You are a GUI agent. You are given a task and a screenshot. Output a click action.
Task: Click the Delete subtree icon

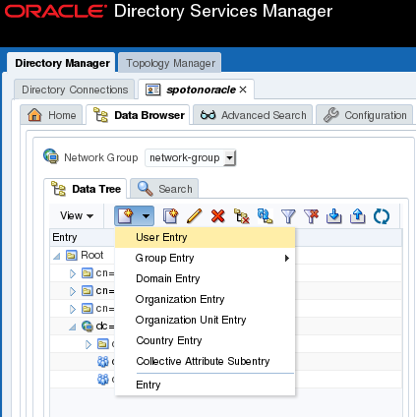(x=242, y=216)
